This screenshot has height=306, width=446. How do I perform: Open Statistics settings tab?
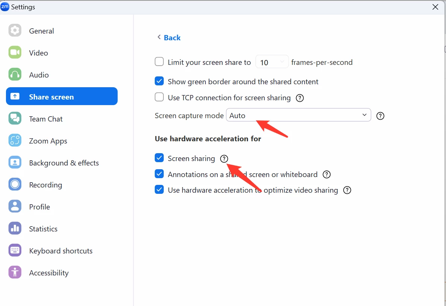pos(62,228)
